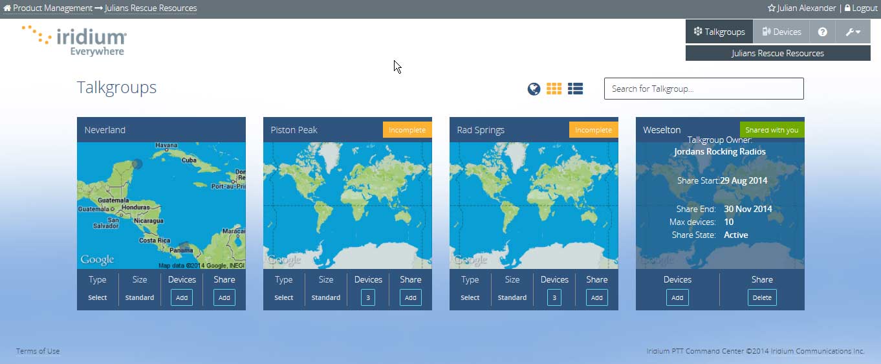Add devices to Weselton talkgroup

[677, 297]
